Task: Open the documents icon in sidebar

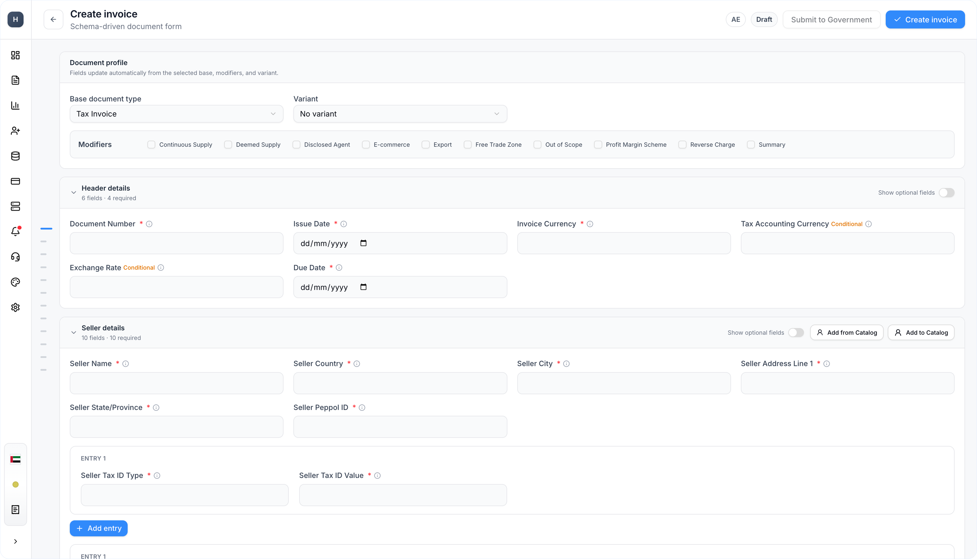Action: pos(15,80)
